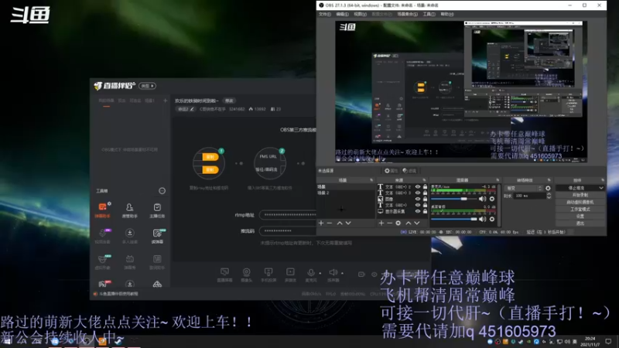Toggle lock on Text (GDI+) 2 source

click(425, 186)
